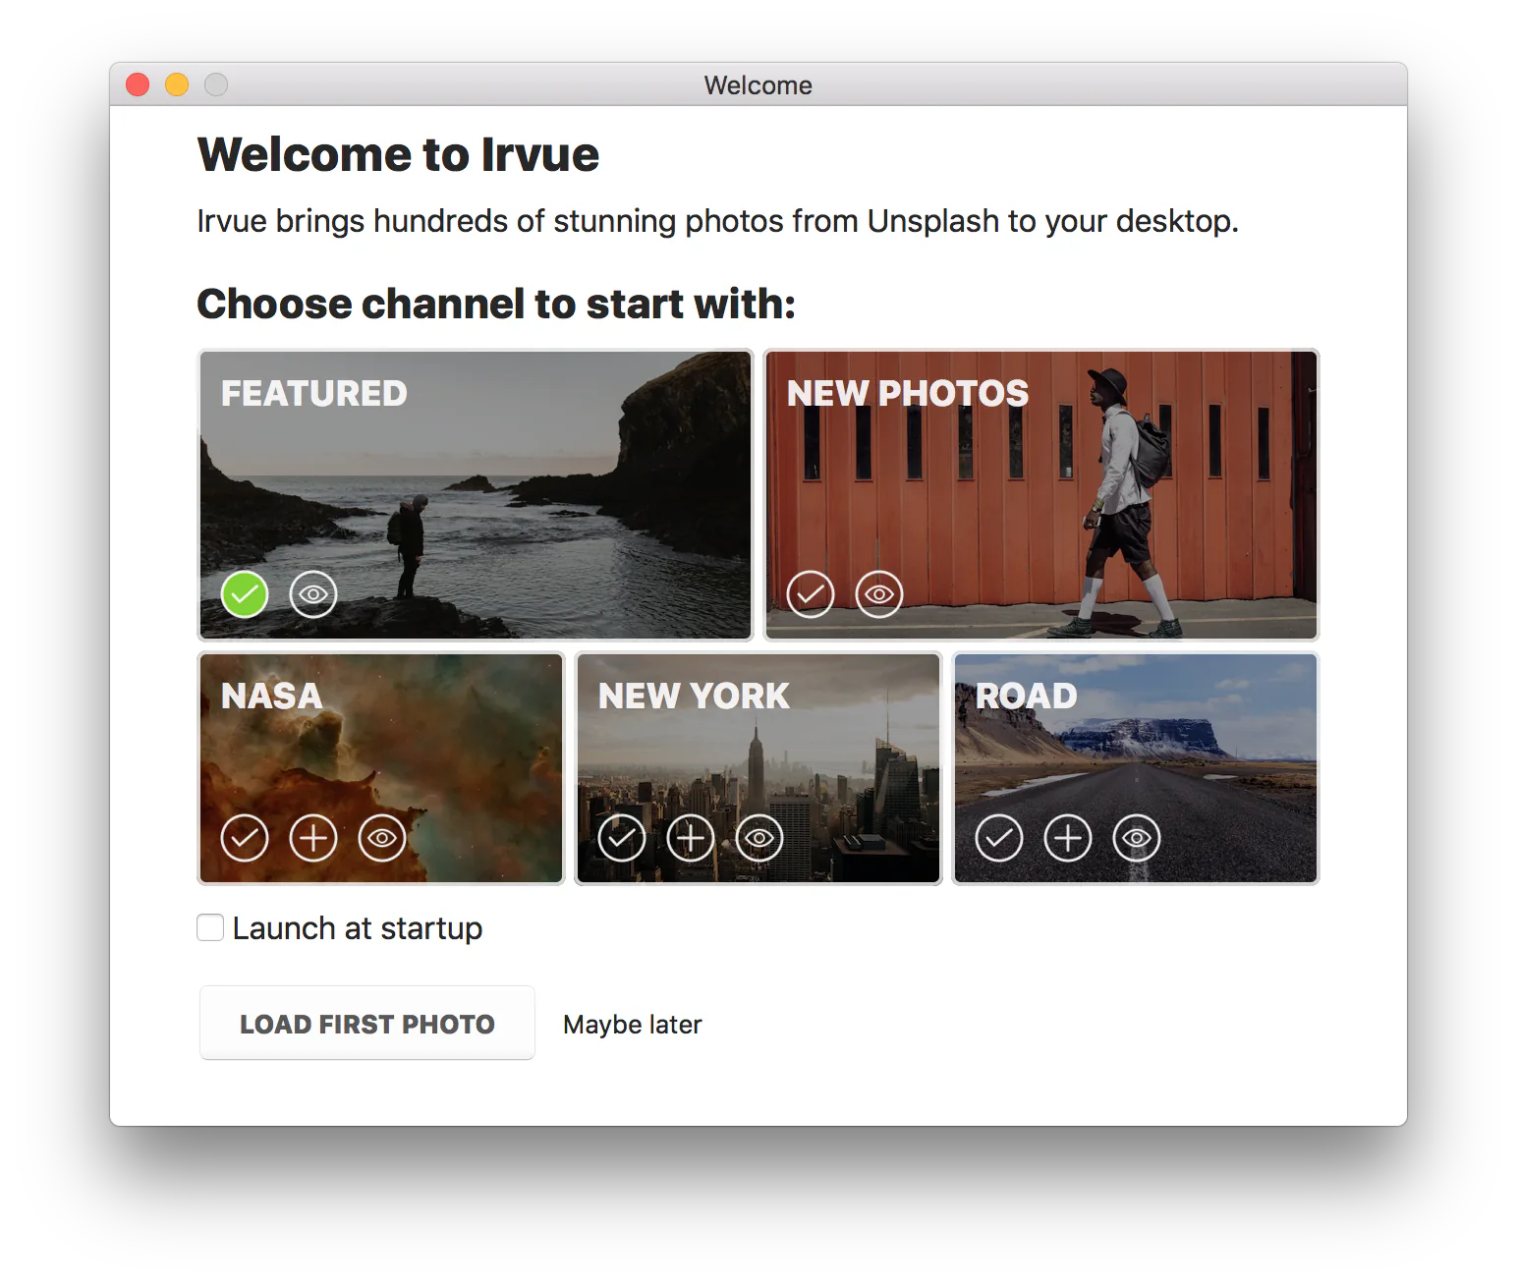Screen dimensions: 1517x1283
Task: Preview New Photos channel with eye icon
Action: click(x=879, y=594)
